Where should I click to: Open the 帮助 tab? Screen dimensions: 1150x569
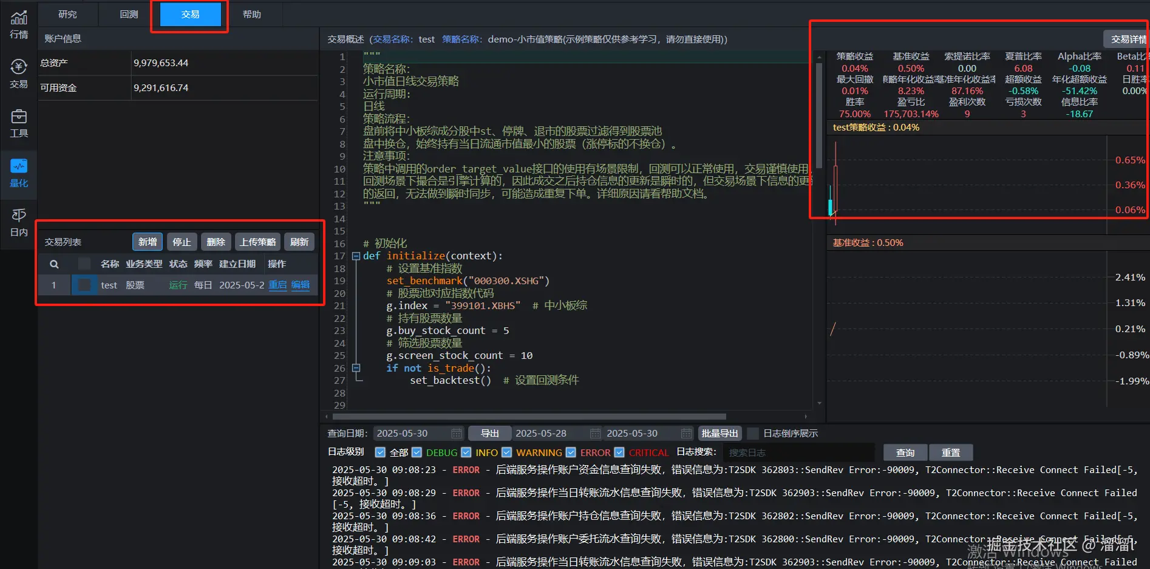pyautogui.click(x=252, y=14)
